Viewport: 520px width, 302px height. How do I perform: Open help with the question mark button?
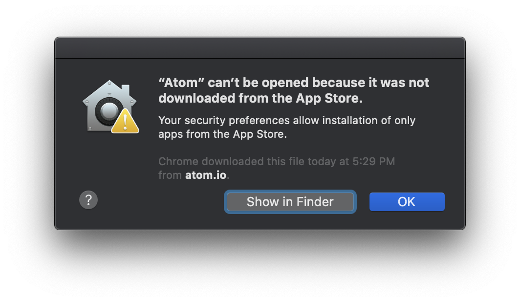(88, 200)
